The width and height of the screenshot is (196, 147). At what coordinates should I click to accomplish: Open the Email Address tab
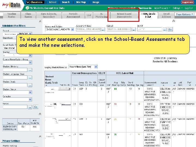pos(166,15)
